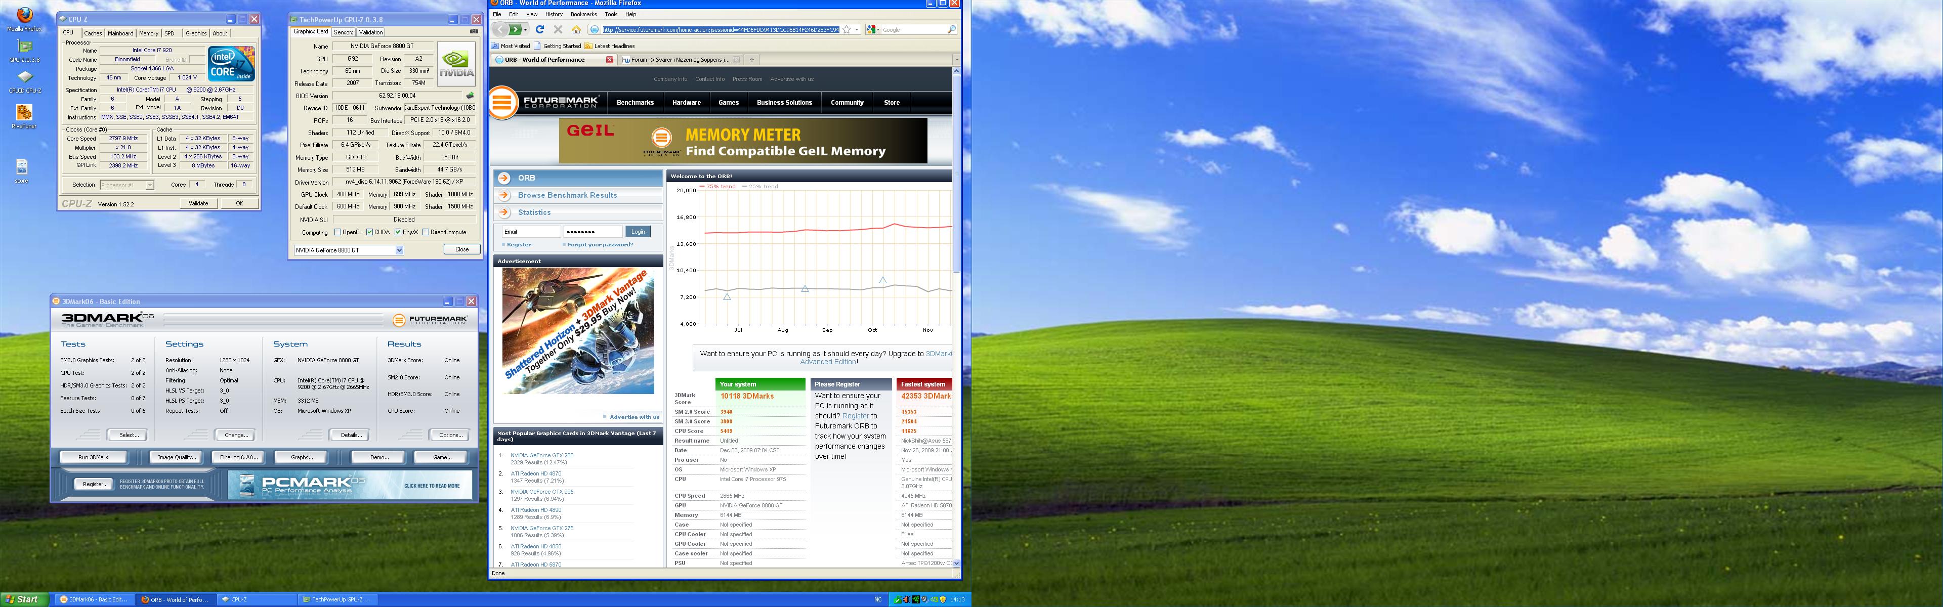Image resolution: width=1943 pixels, height=607 pixels.
Task: Open the SPD tab in CPU-Z
Action: 170,33
